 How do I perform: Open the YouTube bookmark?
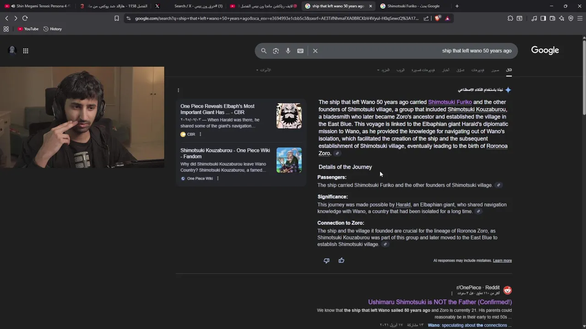(x=28, y=29)
